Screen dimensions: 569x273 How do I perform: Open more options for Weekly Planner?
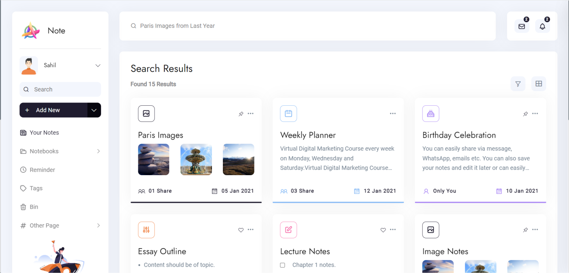coord(393,114)
